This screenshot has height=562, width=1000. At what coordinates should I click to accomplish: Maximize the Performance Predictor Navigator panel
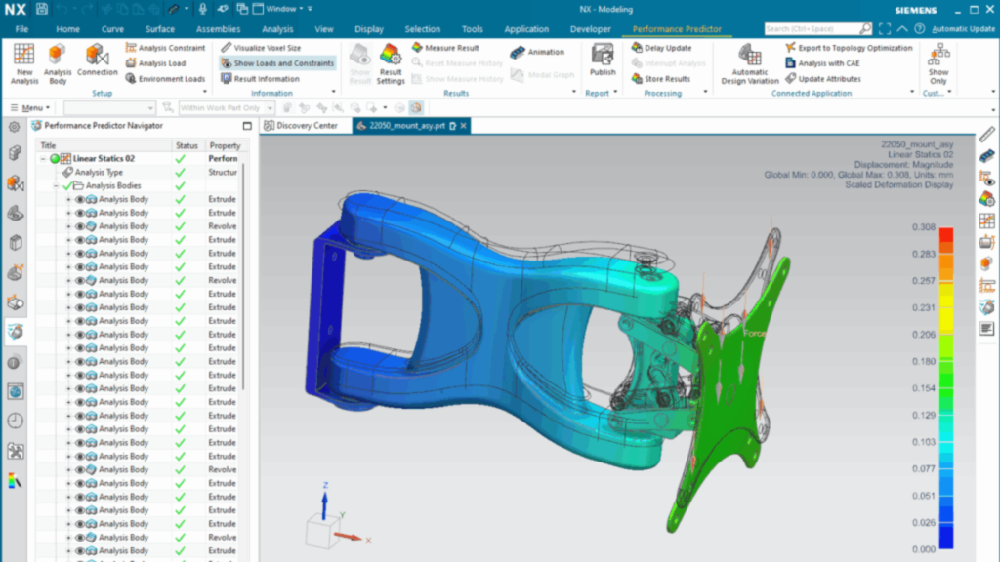(247, 126)
